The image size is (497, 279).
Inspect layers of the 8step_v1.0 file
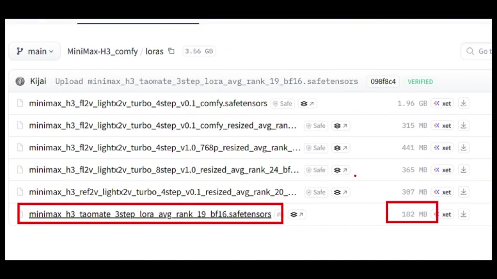tap(341, 170)
